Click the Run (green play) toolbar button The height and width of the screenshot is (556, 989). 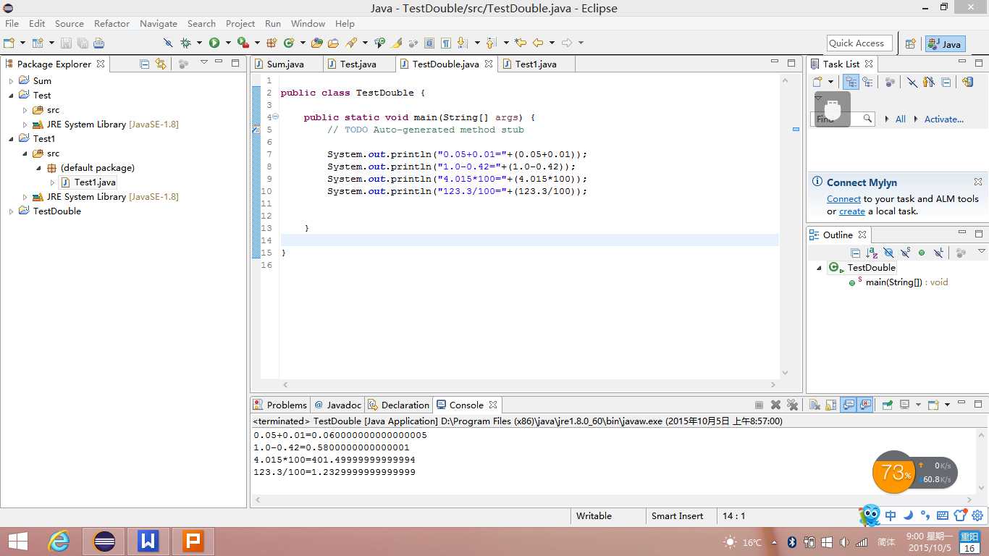tap(214, 43)
